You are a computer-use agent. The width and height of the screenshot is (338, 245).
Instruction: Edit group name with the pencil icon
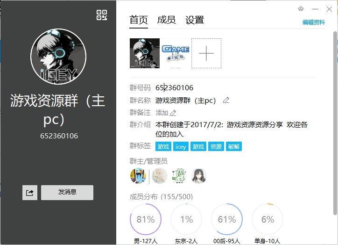(x=226, y=100)
